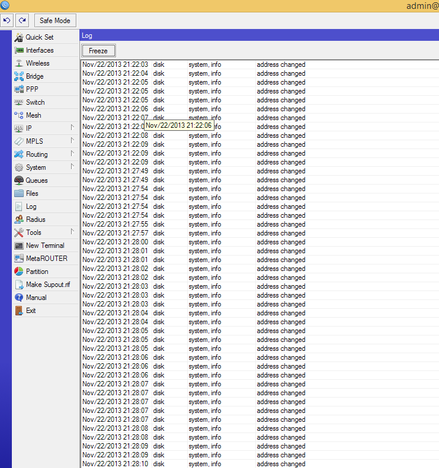Open Quick Set wizard icon
The image size is (439, 468).
(x=19, y=37)
